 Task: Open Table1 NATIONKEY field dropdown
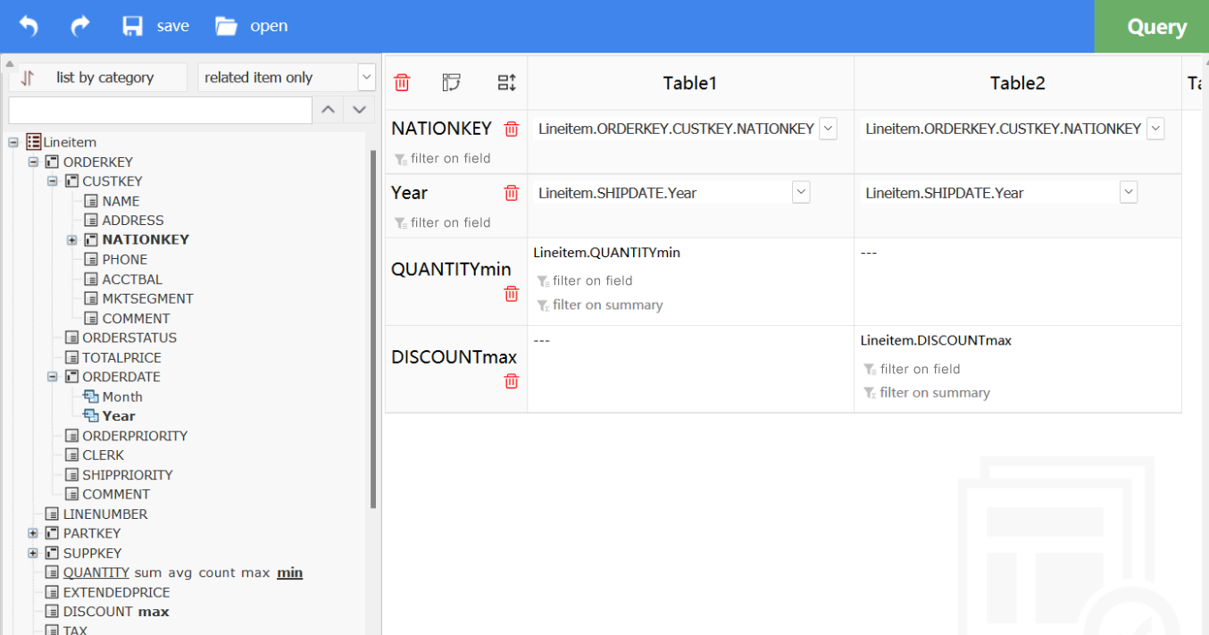click(x=828, y=129)
